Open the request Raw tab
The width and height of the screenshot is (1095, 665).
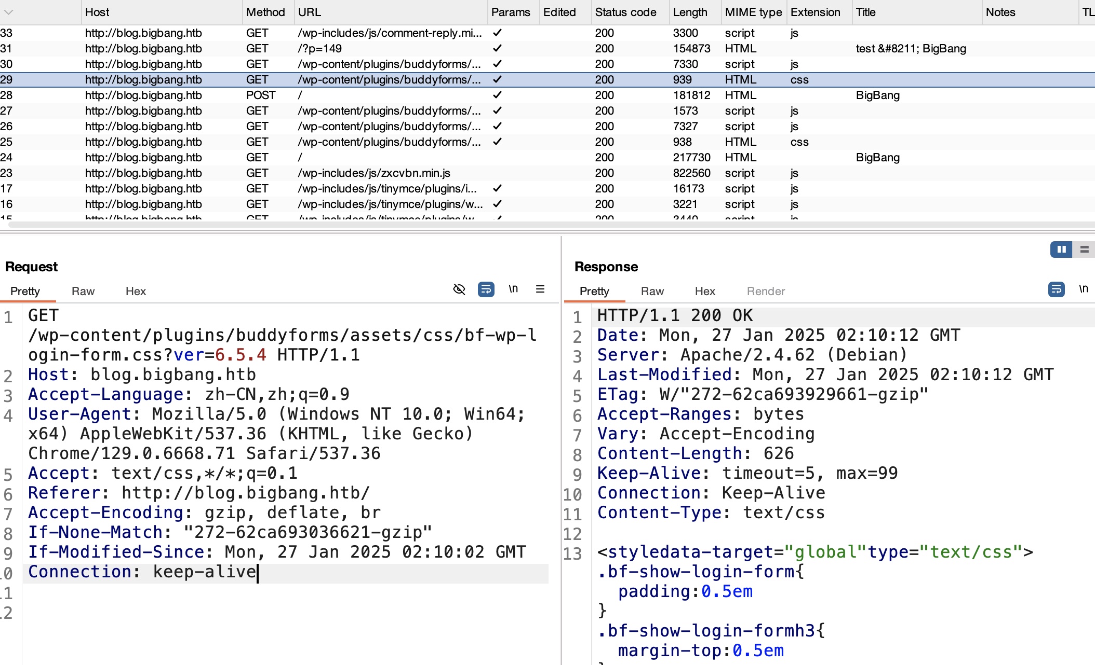point(83,291)
